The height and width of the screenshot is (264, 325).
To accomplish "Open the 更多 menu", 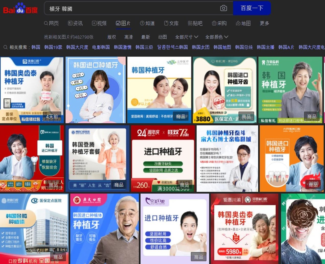I will (264, 23).
